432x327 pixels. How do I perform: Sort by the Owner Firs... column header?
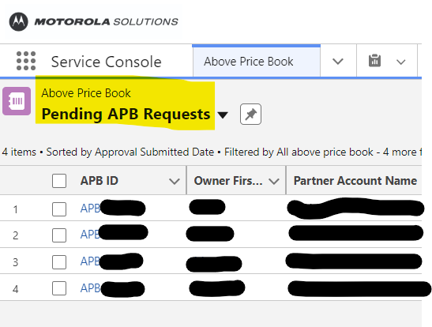coord(228,181)
